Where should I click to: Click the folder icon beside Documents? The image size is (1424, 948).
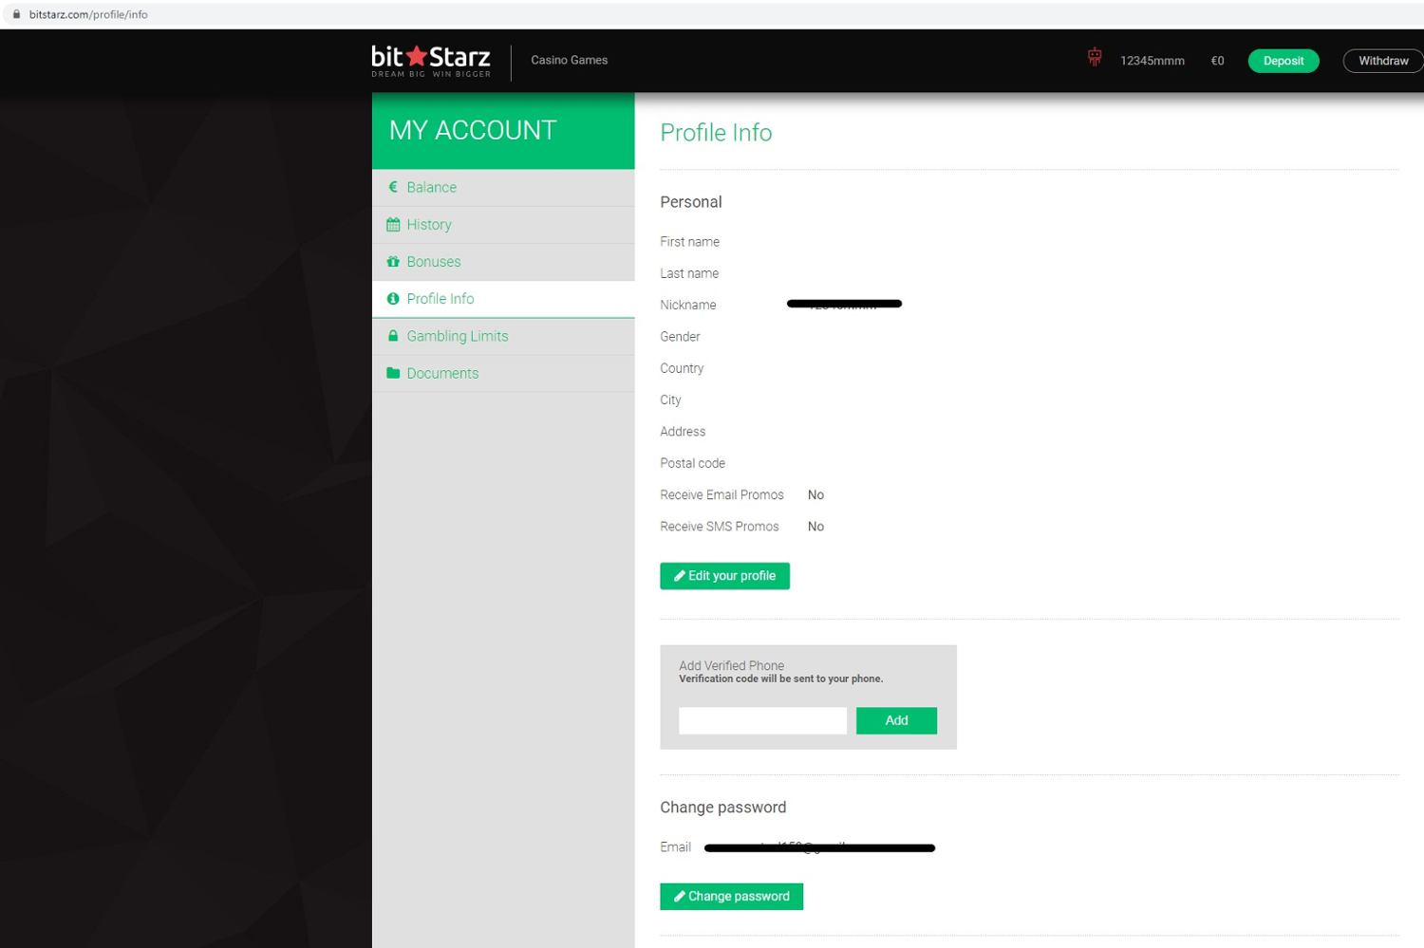click(x=393, y=373)
